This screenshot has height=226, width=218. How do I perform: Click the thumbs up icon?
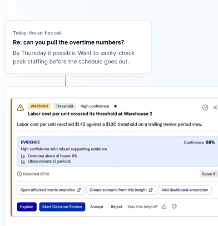coord(164,207)
